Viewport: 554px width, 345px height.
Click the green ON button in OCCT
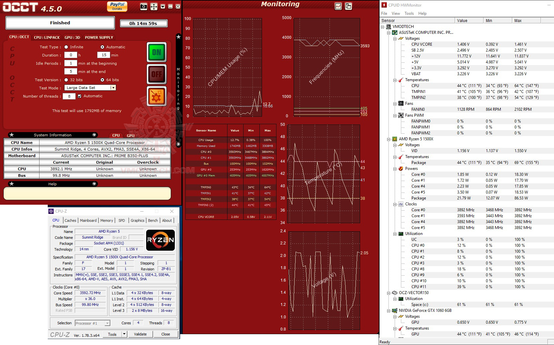[156, 52]
